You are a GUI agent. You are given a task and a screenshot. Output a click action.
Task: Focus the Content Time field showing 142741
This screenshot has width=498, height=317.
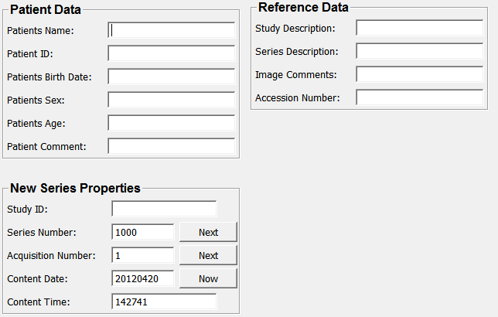(x=164, y=302)
